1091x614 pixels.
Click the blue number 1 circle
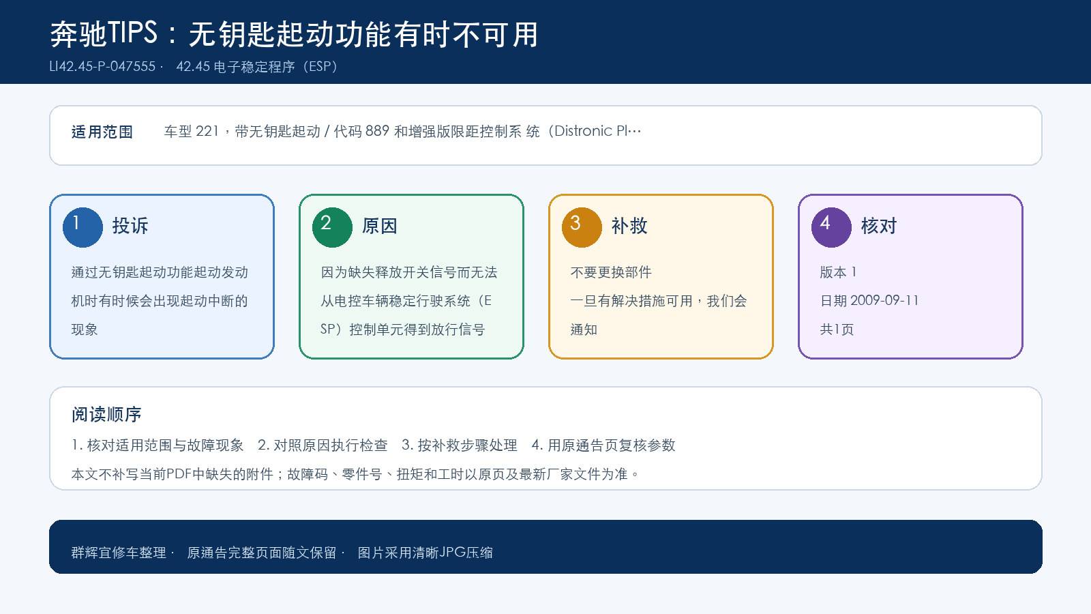point(83,227)
